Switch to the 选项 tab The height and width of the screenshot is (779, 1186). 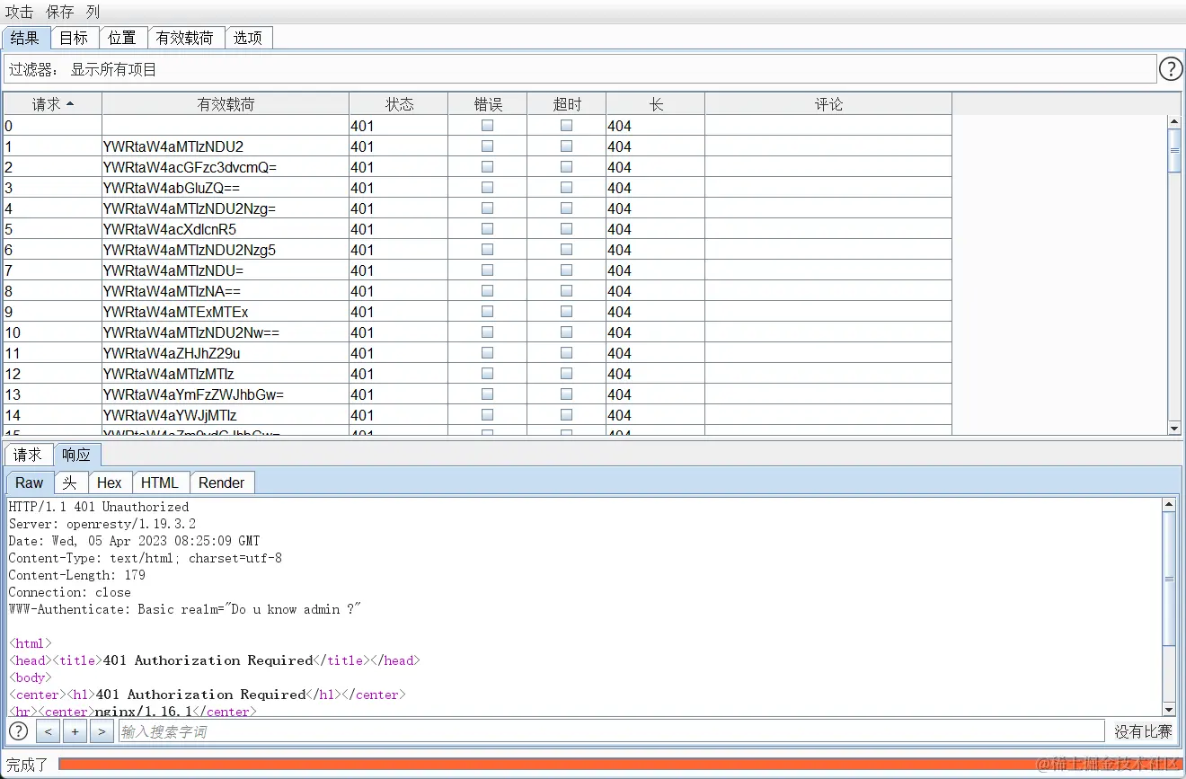pyautogui.click(x=248, y=38)
